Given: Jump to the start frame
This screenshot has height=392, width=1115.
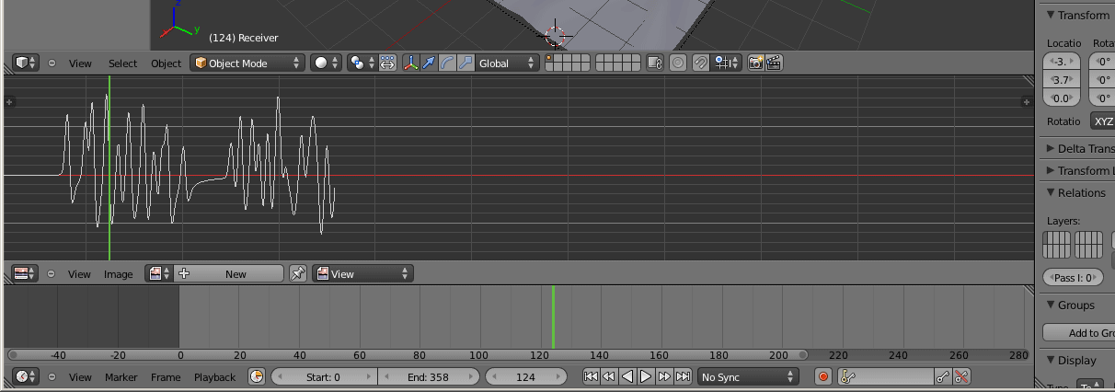Looking at the screenshot, I should click(591, 376).
